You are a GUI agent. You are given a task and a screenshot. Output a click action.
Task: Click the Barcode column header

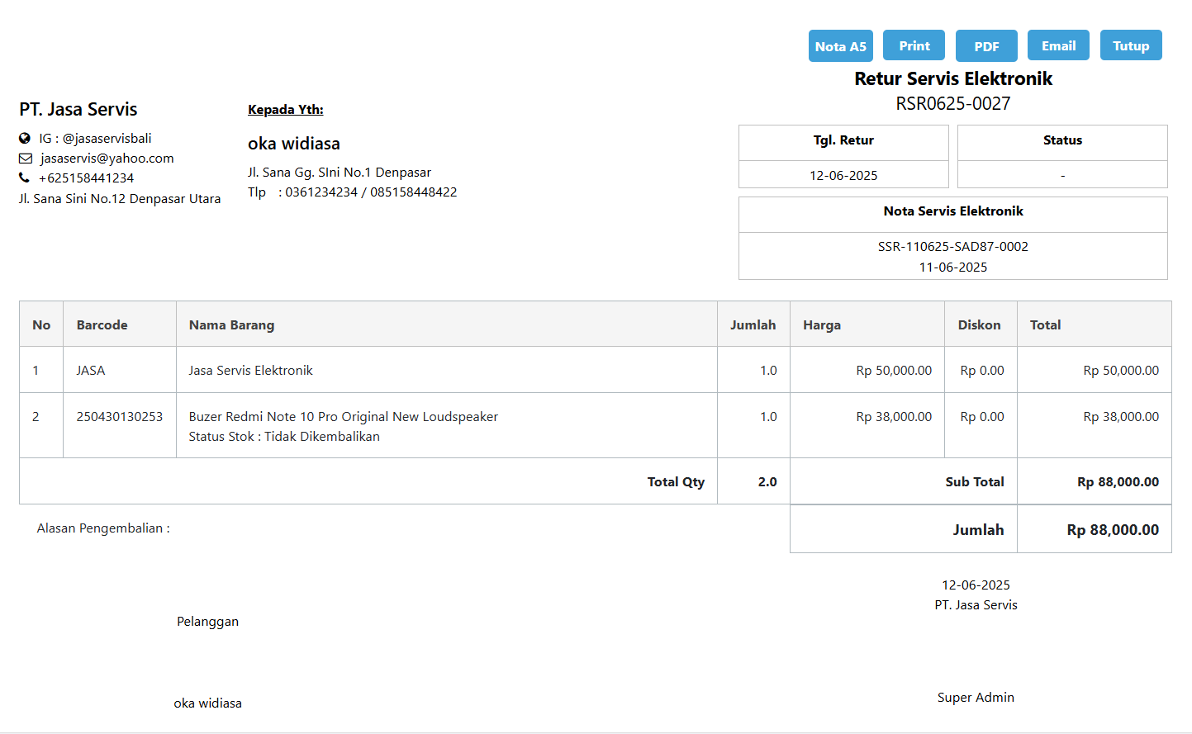[x=102, y=325]
